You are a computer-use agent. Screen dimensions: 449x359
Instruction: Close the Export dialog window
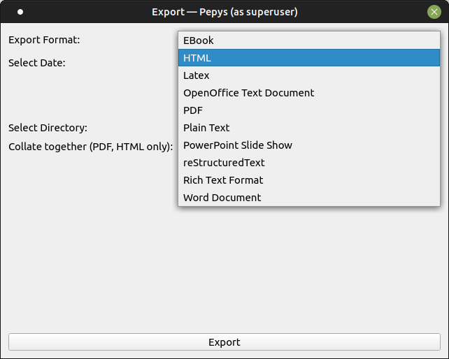click(434, 12)
